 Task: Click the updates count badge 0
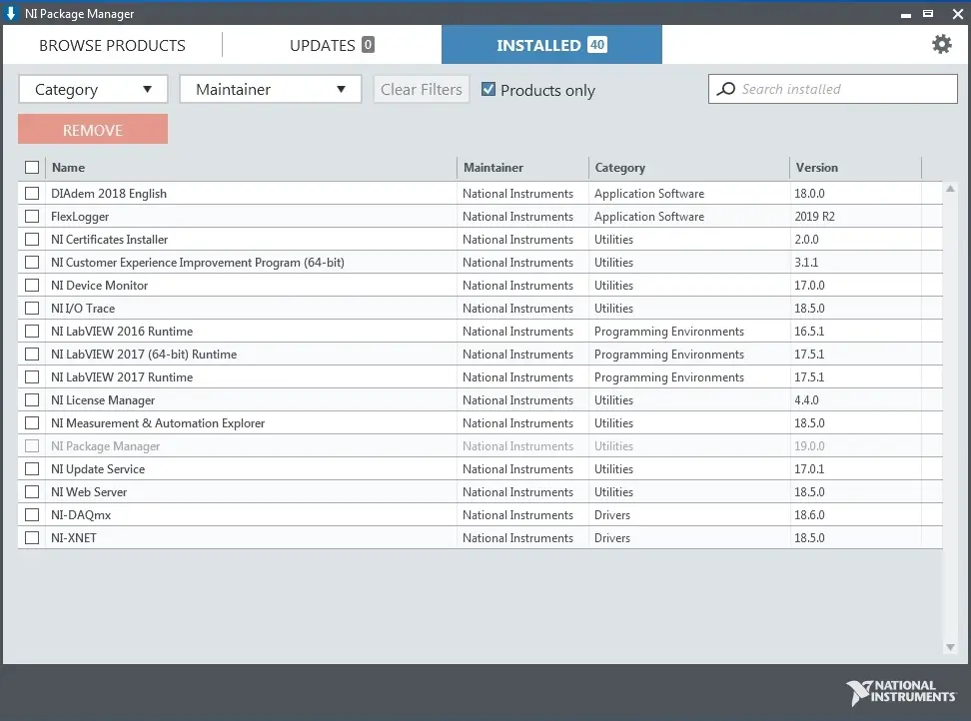368,45
